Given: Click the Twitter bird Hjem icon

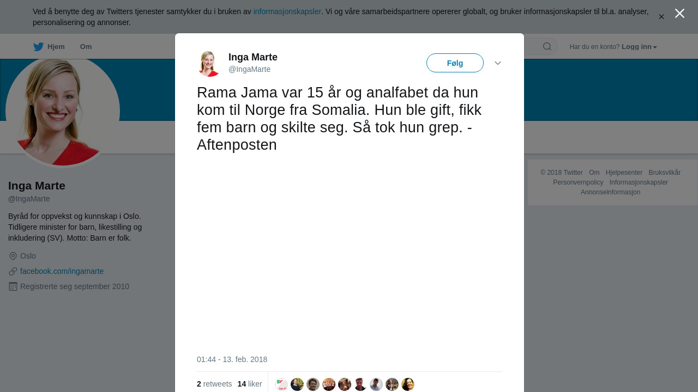Looking at the screenshot, I should click(38, 47).
